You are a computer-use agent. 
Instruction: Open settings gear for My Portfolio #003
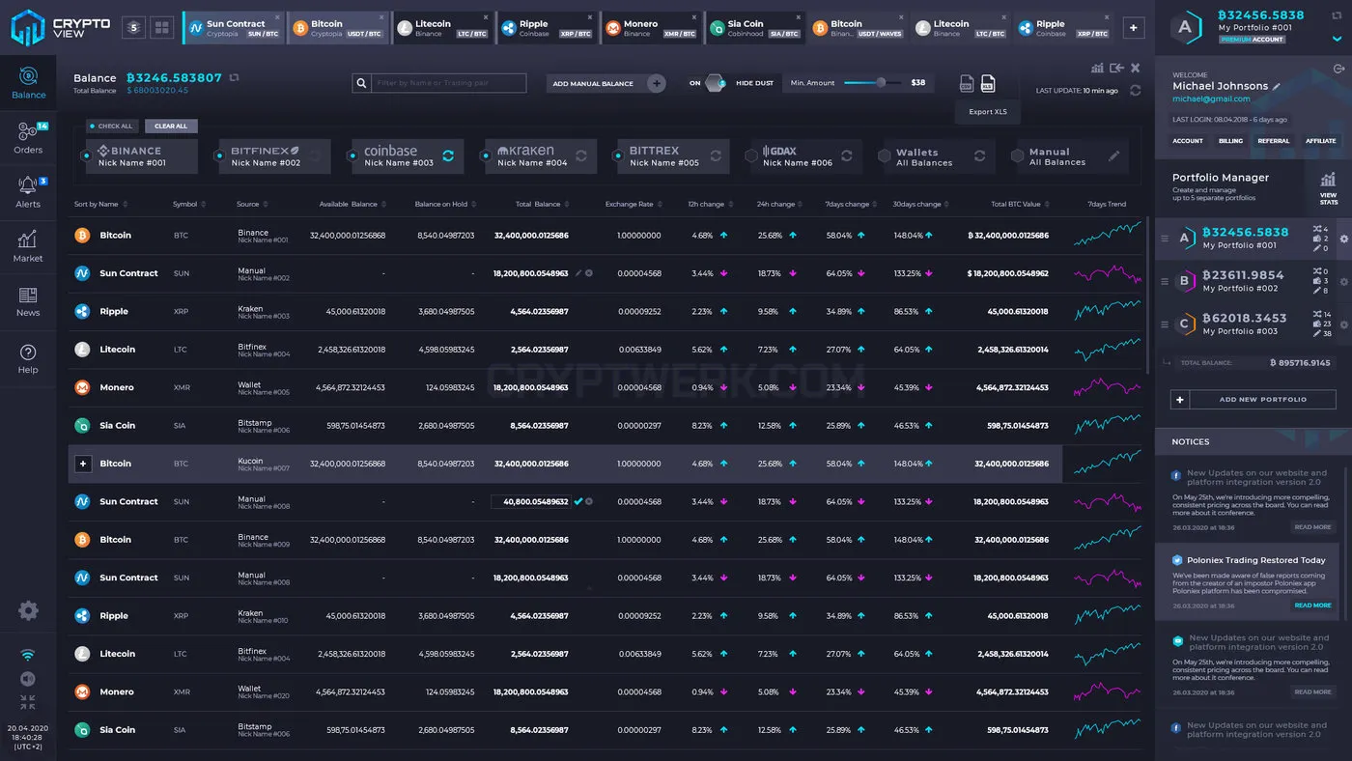pos(1344,324)
